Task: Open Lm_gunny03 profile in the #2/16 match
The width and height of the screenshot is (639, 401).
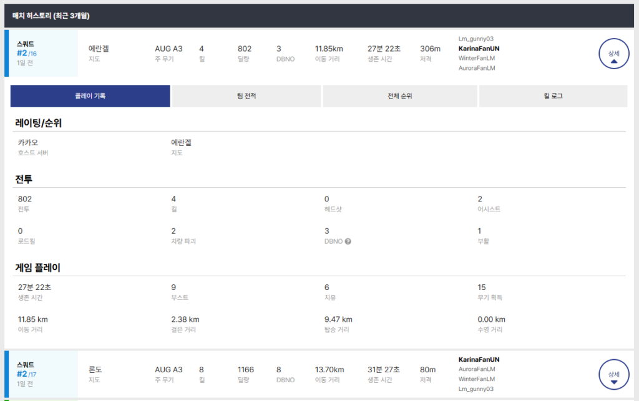Action: coord(476,39)
